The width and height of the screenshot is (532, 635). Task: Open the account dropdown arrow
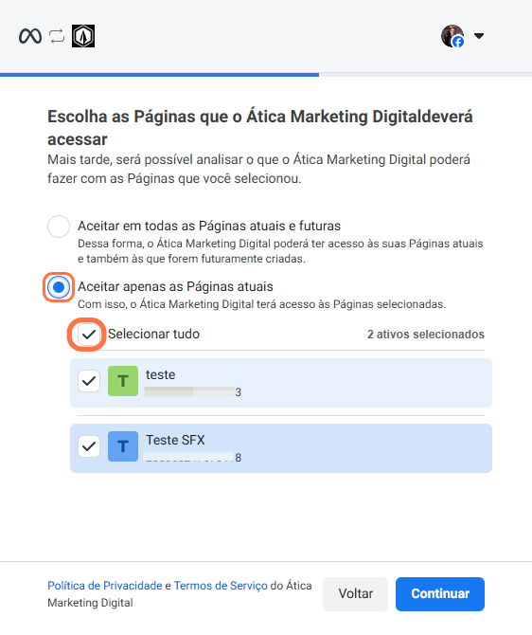pyautogui.click(x=479, y=36)
